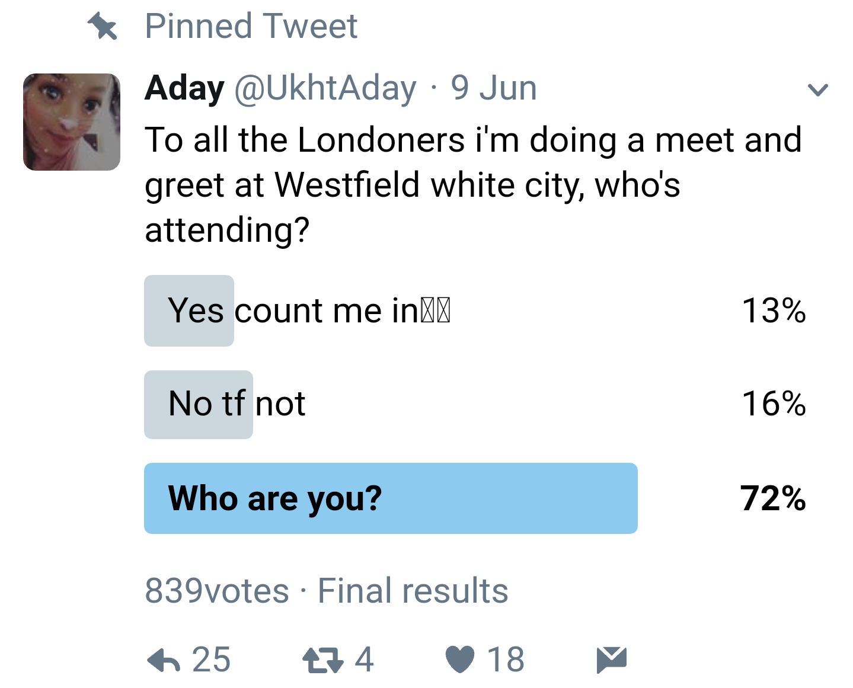Screen dimensions: 853x688
Task: Click the Final results text
Action: click(x=413, y=591)
